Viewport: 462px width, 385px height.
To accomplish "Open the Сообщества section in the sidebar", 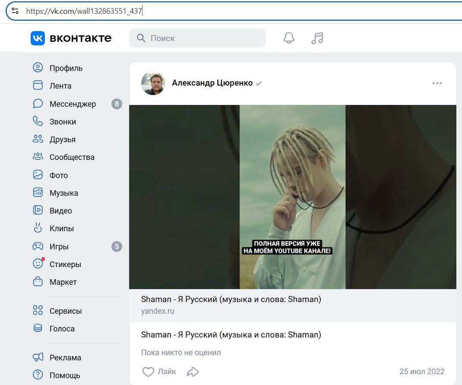I will [72, 157].
